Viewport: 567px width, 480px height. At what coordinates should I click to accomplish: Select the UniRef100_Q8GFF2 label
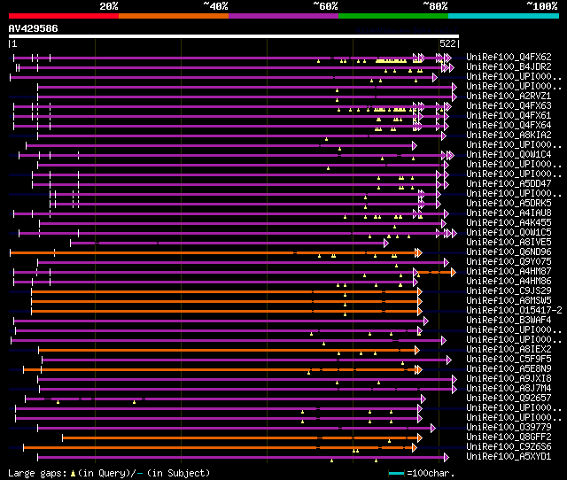click(509, 437)
